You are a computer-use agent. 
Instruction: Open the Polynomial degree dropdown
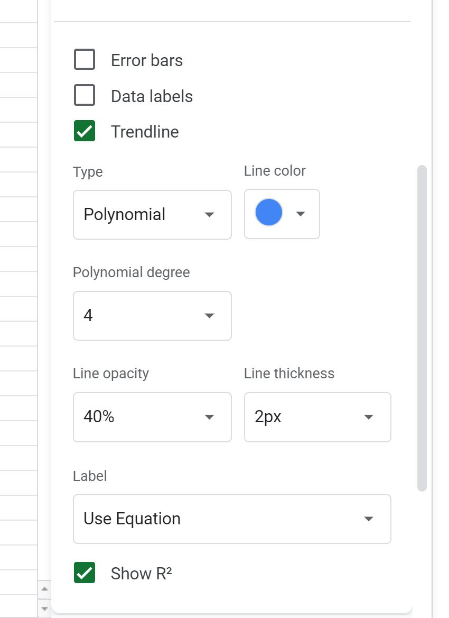click(x=152, y=316)
